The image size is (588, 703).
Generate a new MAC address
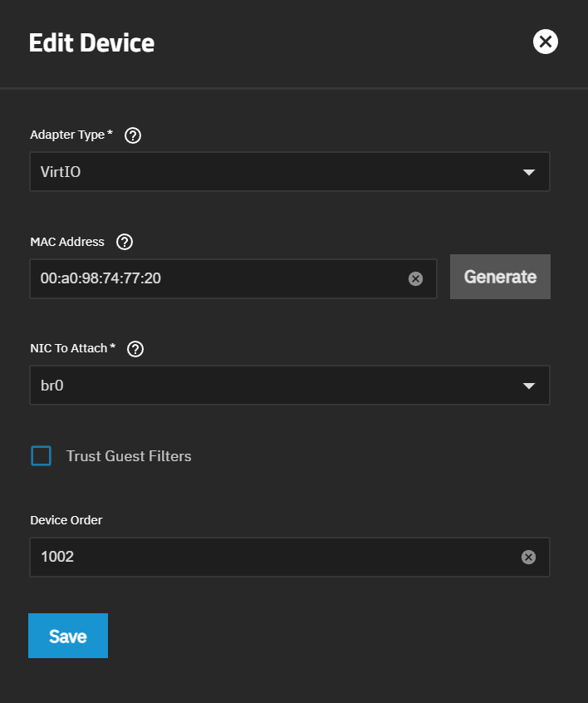click(x=500, y=277)
